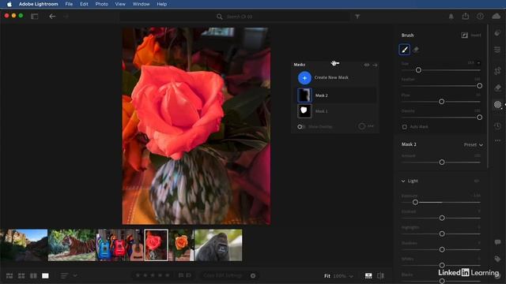Click the Exposure slider handle
Image resolution: width=506 pixels, height=284 pixels.
click(415, 202)
